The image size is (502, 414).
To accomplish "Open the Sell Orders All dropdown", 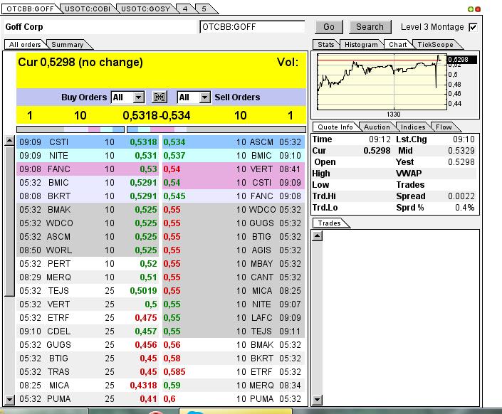I will tap(194, 97).
